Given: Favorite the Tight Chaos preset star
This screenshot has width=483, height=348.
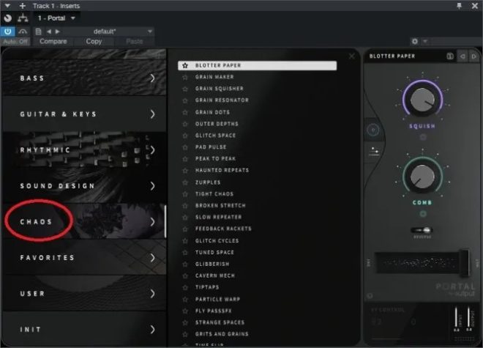Looking at the screenshot, I should [185, 194].
